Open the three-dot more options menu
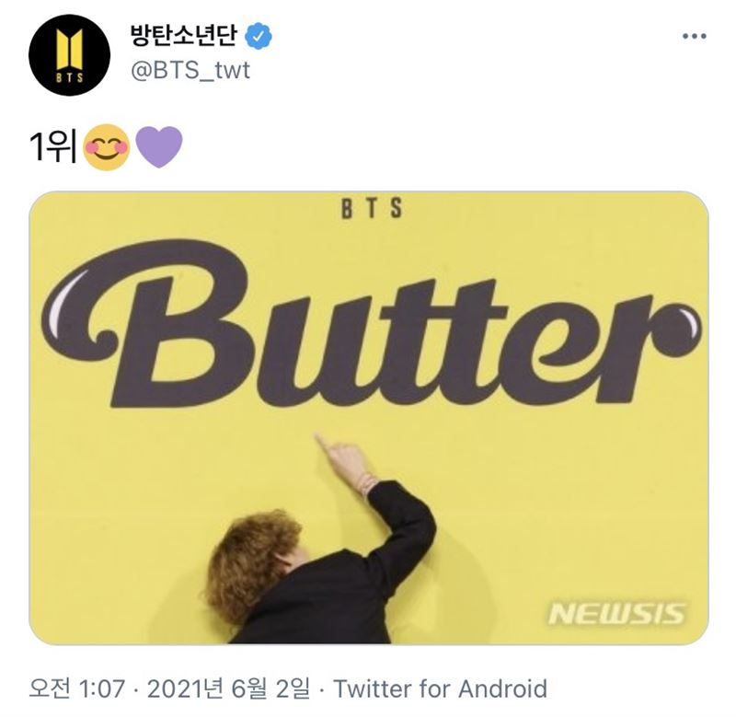736x717 pixels. point(695,36)
